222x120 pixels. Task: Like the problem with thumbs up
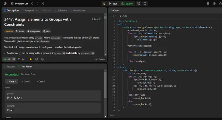pyautogui.click(x=7, y=59)
